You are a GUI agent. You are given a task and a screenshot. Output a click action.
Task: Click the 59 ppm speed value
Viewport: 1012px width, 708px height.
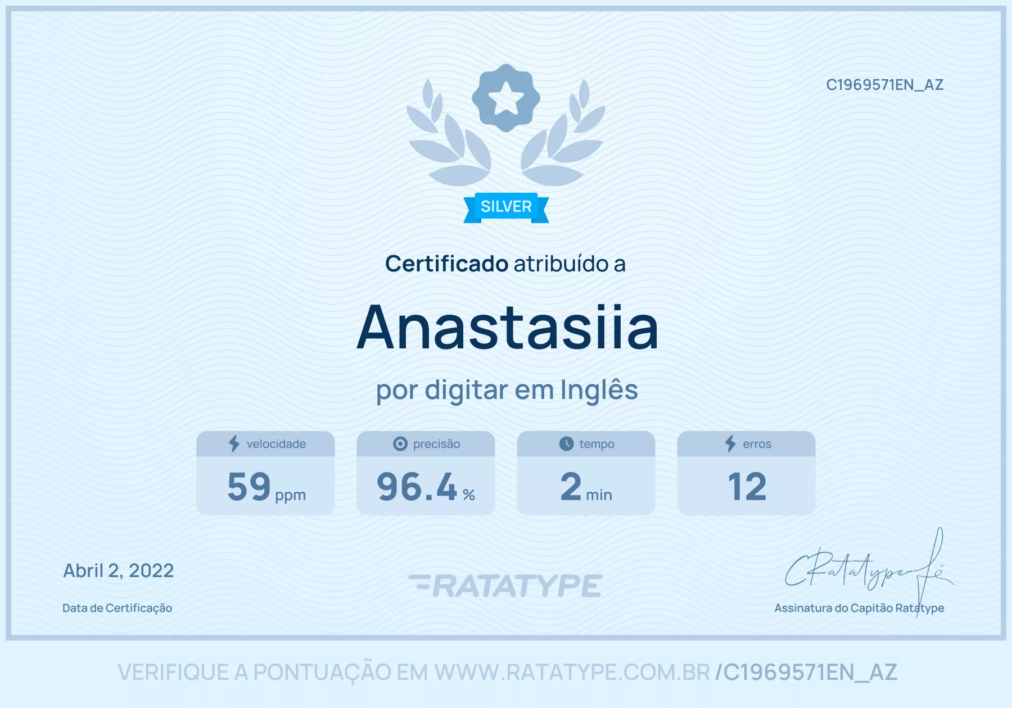(266, 487)
